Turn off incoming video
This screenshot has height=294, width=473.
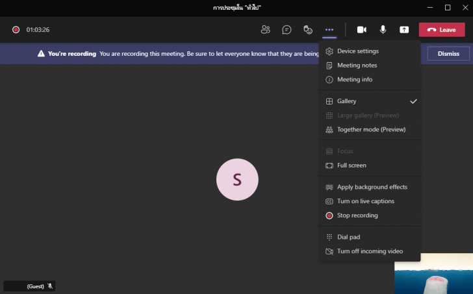[x=370, y=251]
